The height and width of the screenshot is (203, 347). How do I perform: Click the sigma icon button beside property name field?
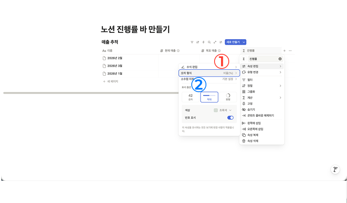pos(244,59)
